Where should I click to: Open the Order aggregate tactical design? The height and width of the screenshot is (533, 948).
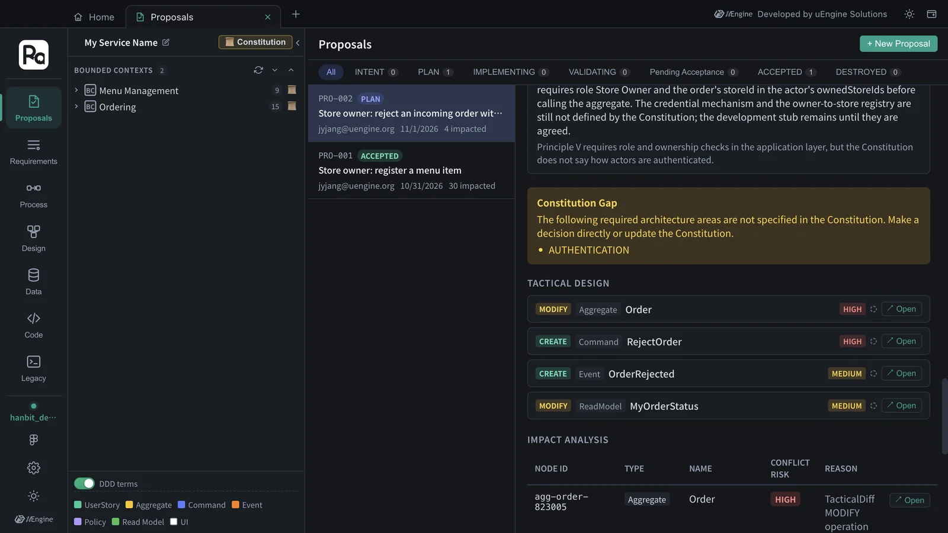901,309
